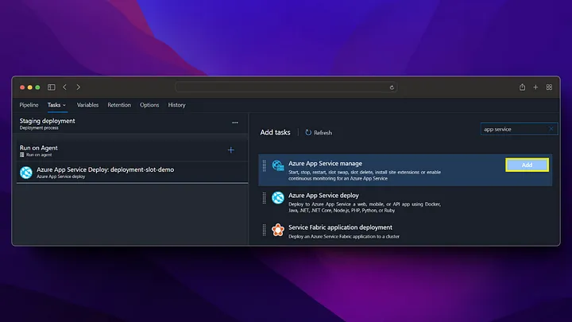Add a task to Run on Agent
Viewport: 572px width, 322px height.
point(231,150)
